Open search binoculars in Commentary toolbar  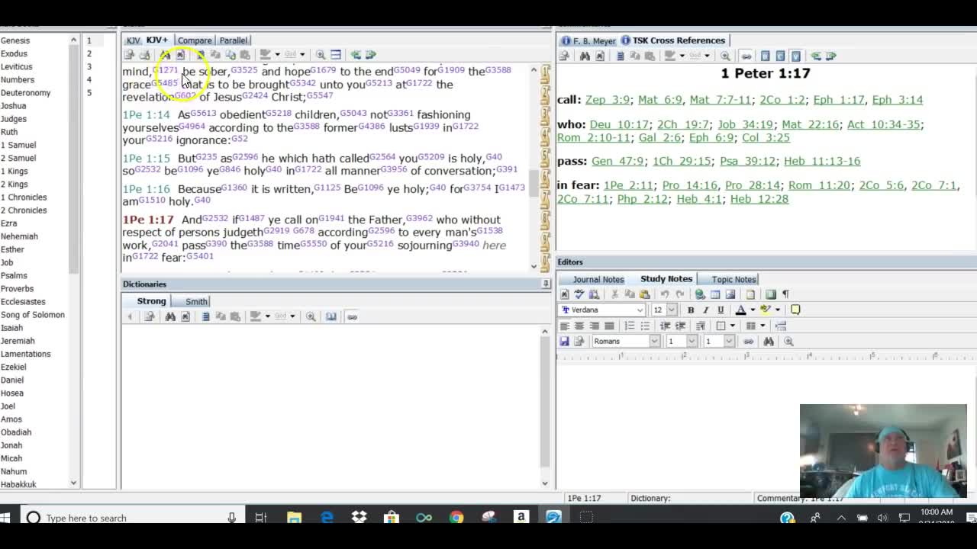(585, 56)
